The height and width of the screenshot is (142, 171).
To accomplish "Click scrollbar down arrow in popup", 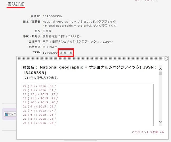I will click(x=160, y=121).
